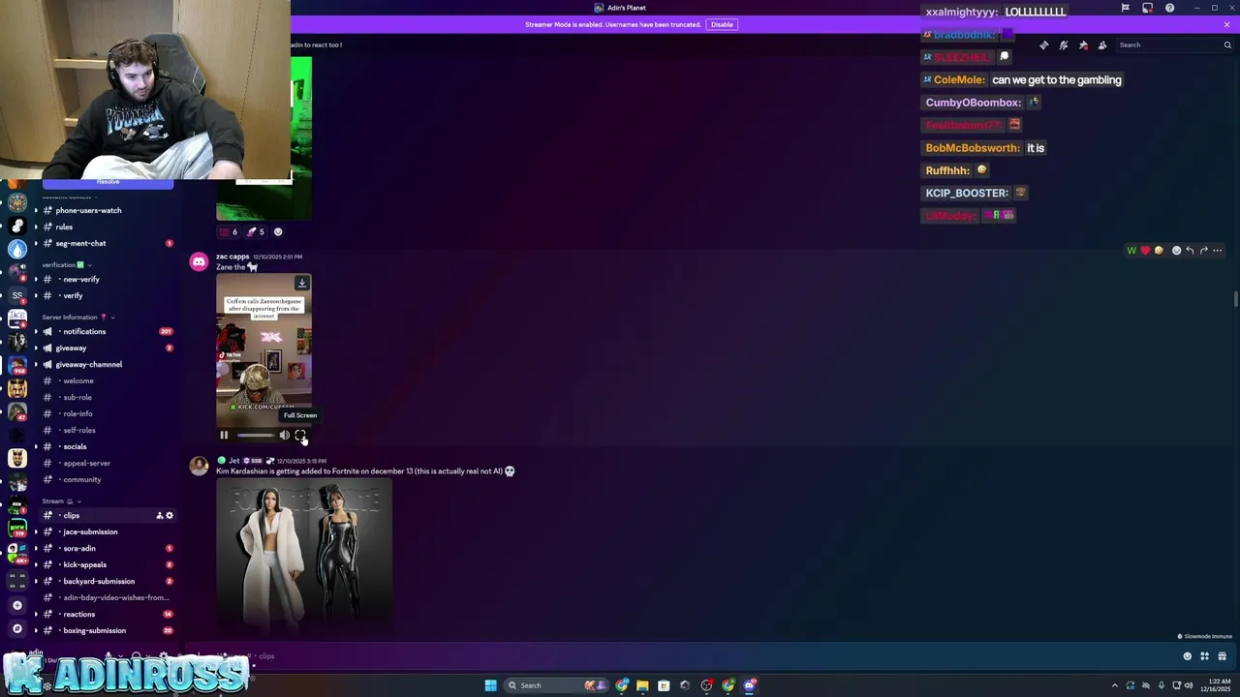Viewport: 1240px width, 697px height.
Task: Expand the arrow beside the giveaway channel
Action: pos(36,348)
